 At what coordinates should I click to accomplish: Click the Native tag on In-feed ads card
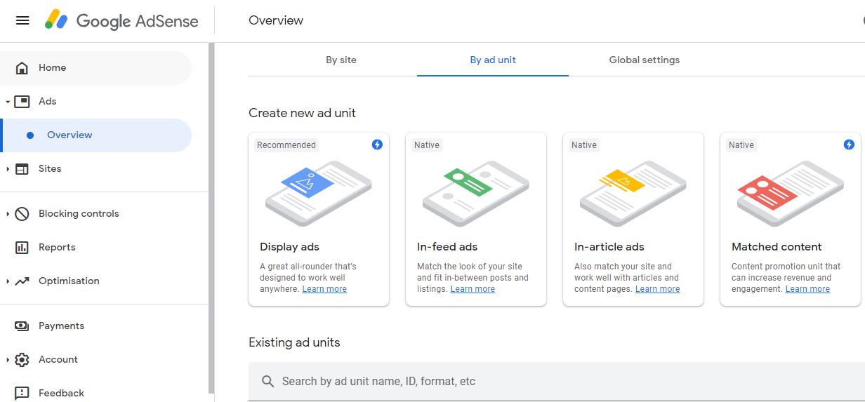pos(427,145)
